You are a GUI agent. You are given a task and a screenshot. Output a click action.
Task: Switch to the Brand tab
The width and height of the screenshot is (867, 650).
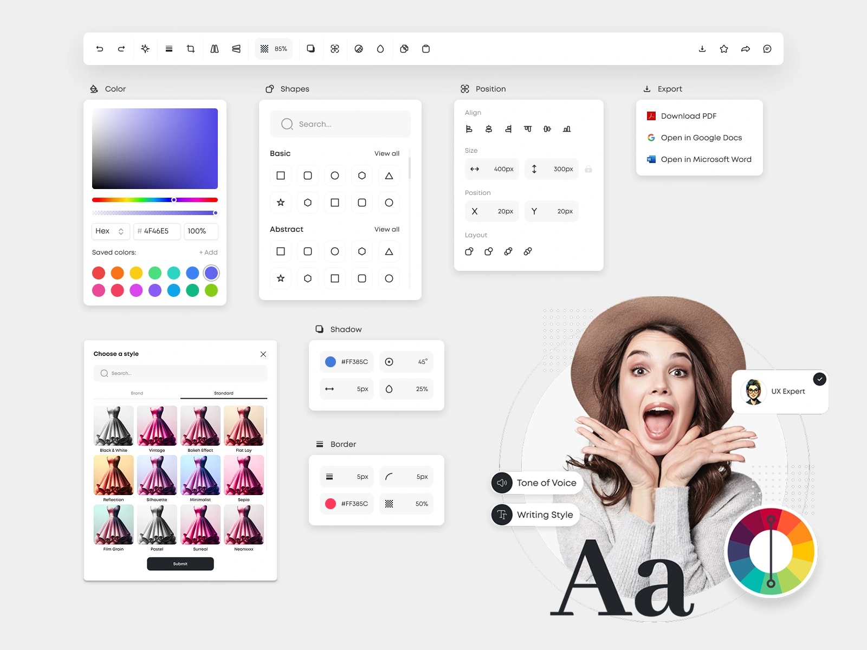[137, 393]
